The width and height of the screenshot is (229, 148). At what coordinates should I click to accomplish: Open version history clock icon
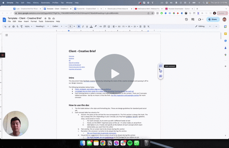point(187,19)
